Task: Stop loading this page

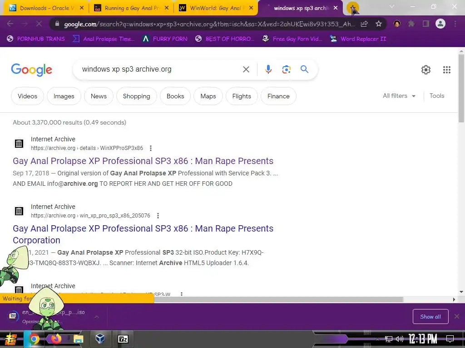Action: 39,24
